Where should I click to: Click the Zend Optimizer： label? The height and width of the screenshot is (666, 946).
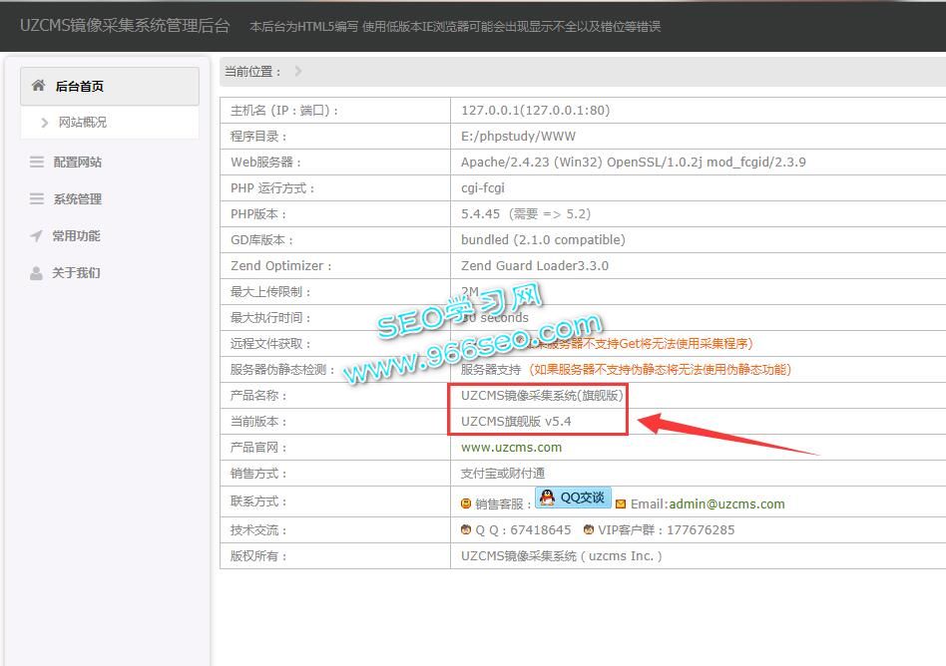[281, 266]
